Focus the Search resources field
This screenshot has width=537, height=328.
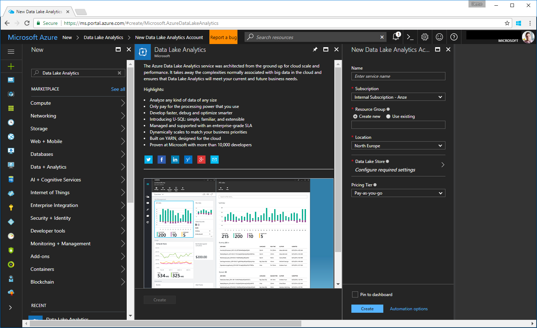point(316,37)
